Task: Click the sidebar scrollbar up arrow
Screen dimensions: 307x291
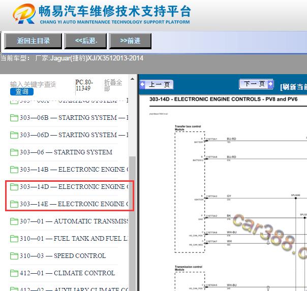Action: point(132,79)
